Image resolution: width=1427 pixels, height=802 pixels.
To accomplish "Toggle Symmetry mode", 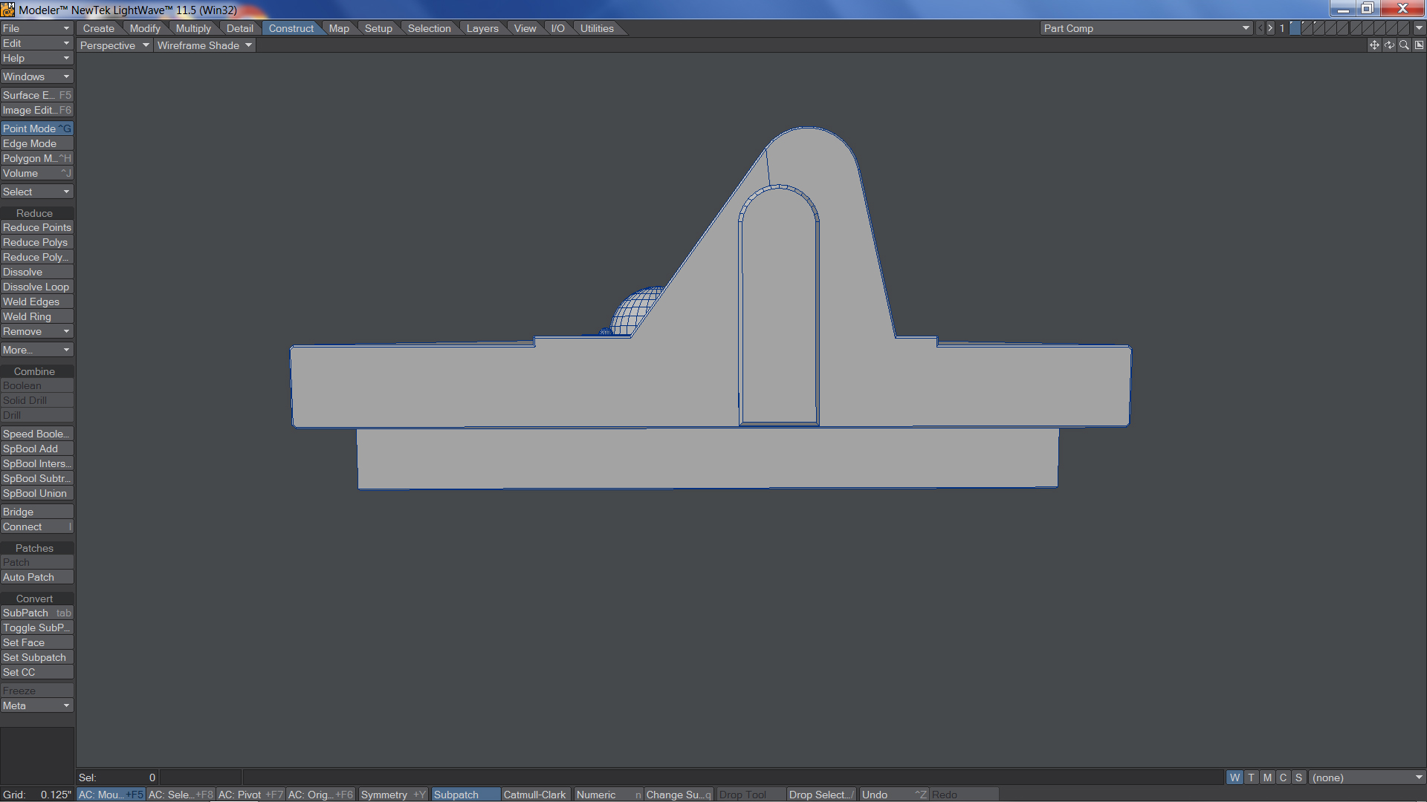I will tap(393, 795).
